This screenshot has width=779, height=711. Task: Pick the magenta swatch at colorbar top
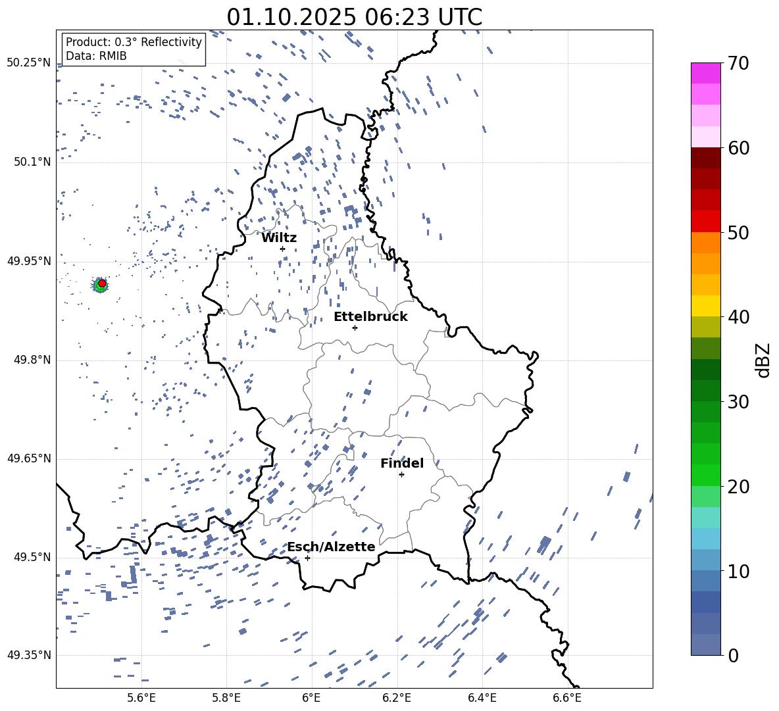(x=706, y=74)
